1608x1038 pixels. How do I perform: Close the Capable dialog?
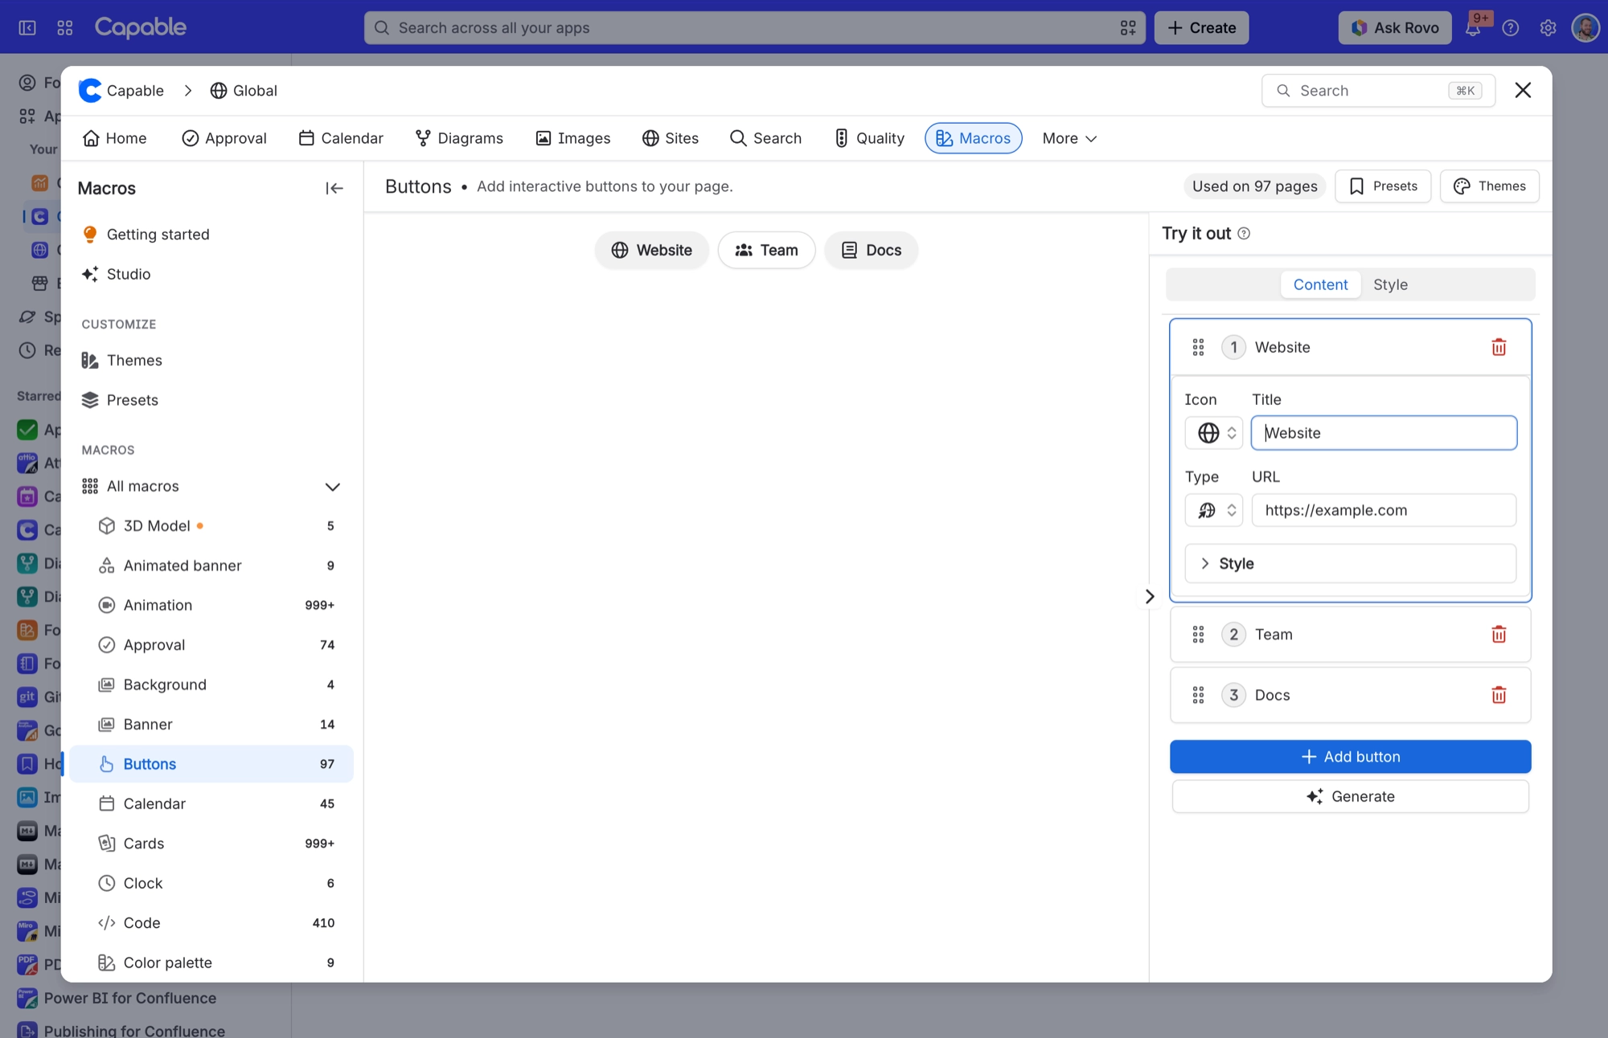click(1523, 90)
